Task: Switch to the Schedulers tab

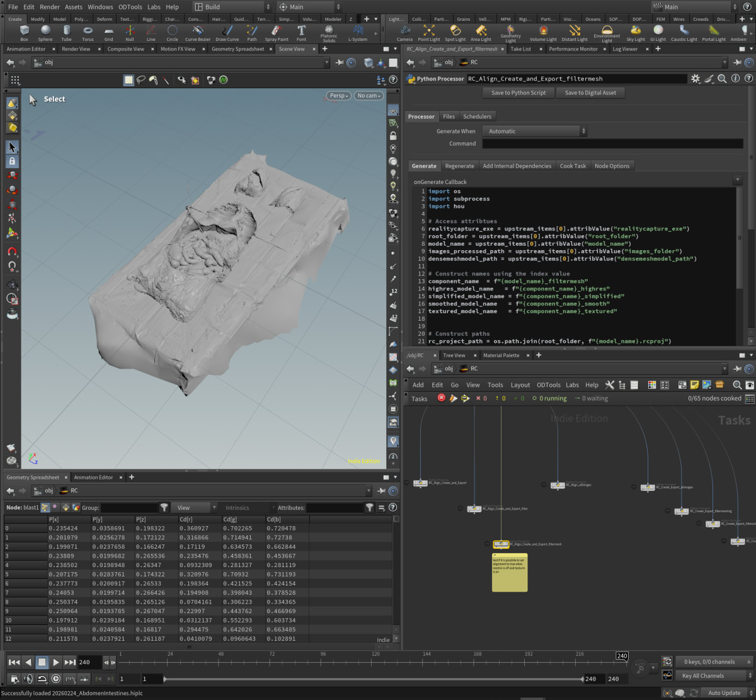Action: 477,117
